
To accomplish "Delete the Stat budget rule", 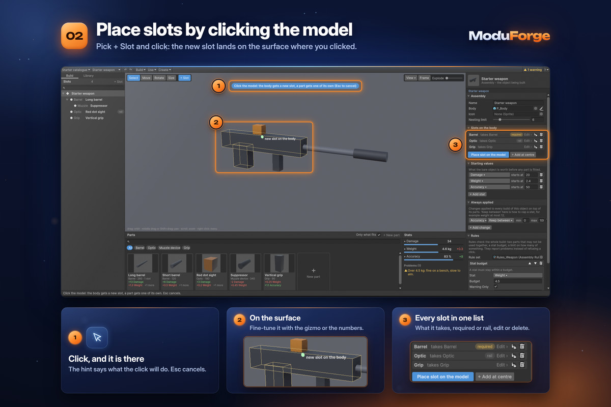I will tap(541, 264).
